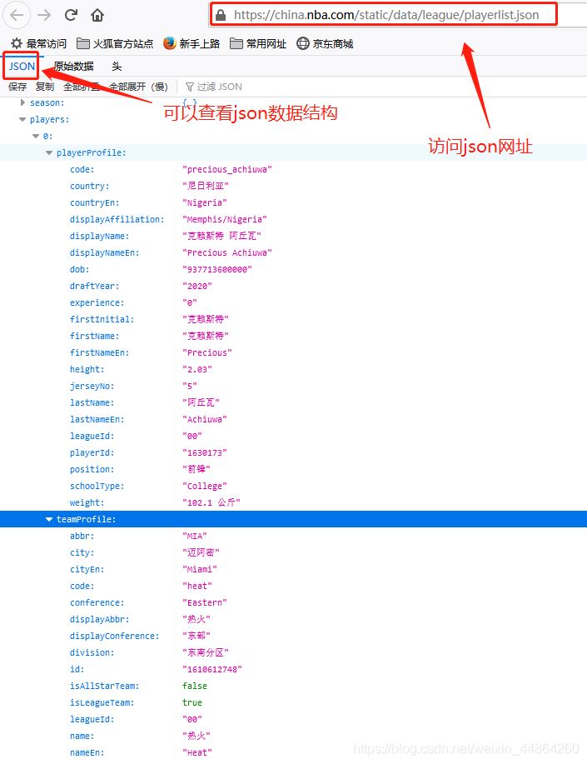Click the isLeagueTeam value true
The width and height of the screenshot is (587, 764).
coord(192,702)
